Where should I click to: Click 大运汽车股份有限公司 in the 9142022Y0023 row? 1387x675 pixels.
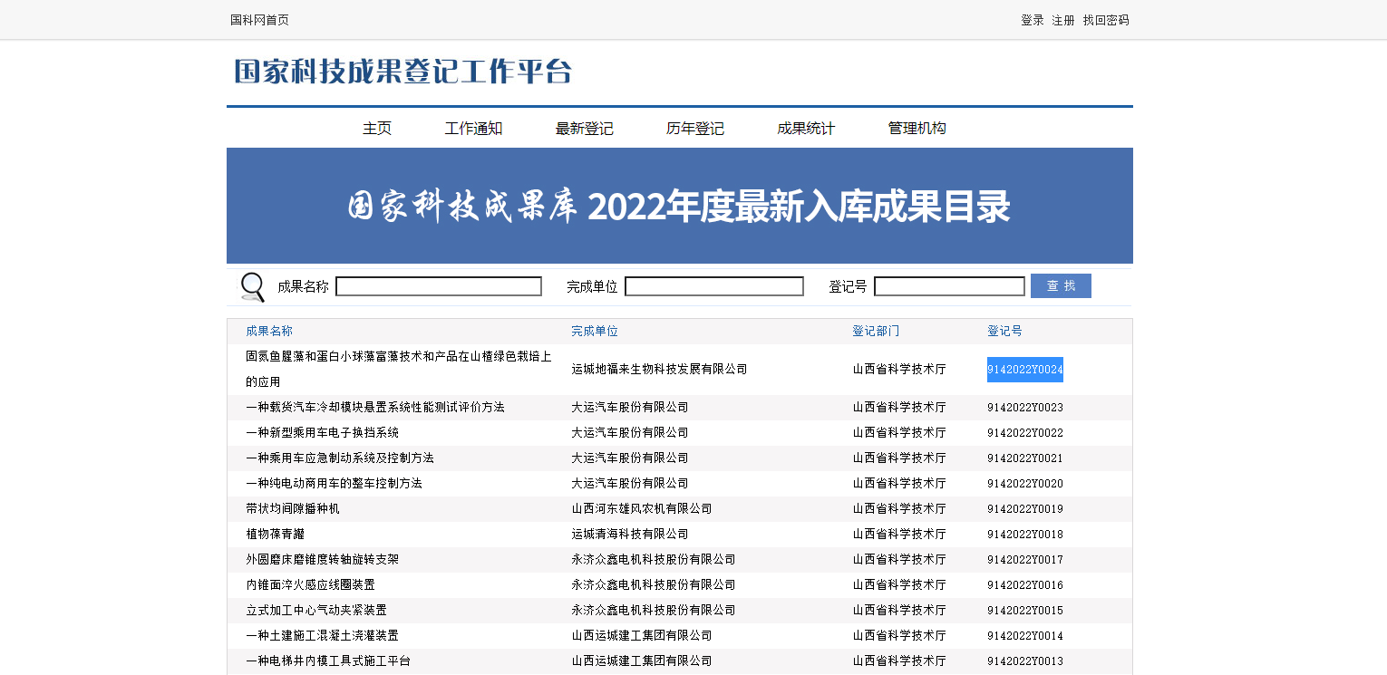(630, 408)
